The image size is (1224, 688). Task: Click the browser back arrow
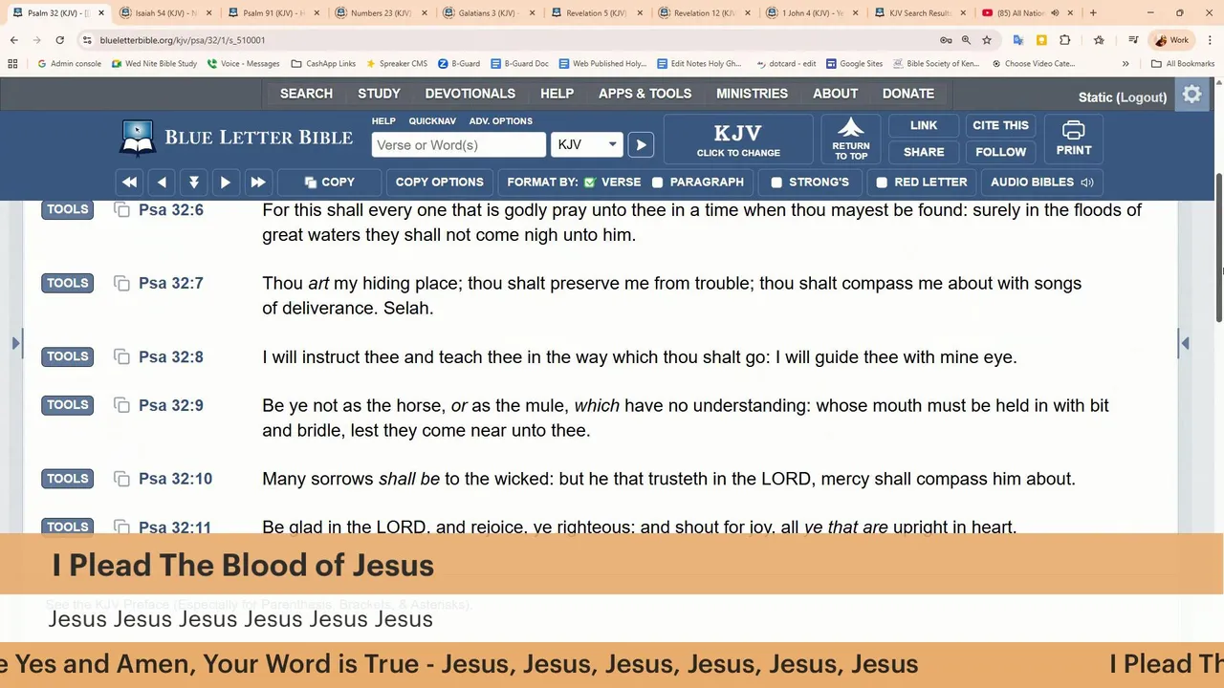pyautogui.click(x=13, y=40)
